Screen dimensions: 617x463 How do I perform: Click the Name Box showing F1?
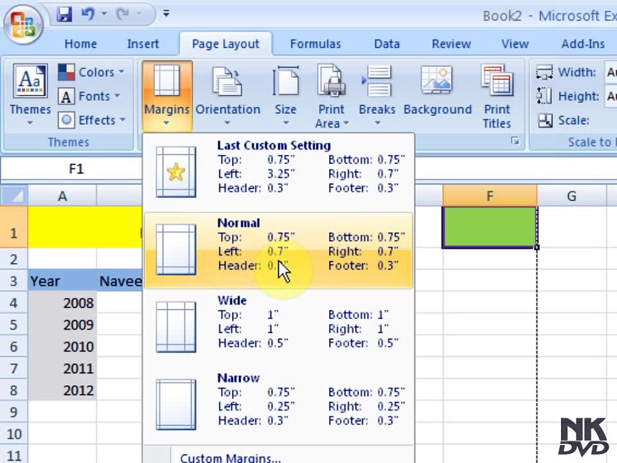71,169
